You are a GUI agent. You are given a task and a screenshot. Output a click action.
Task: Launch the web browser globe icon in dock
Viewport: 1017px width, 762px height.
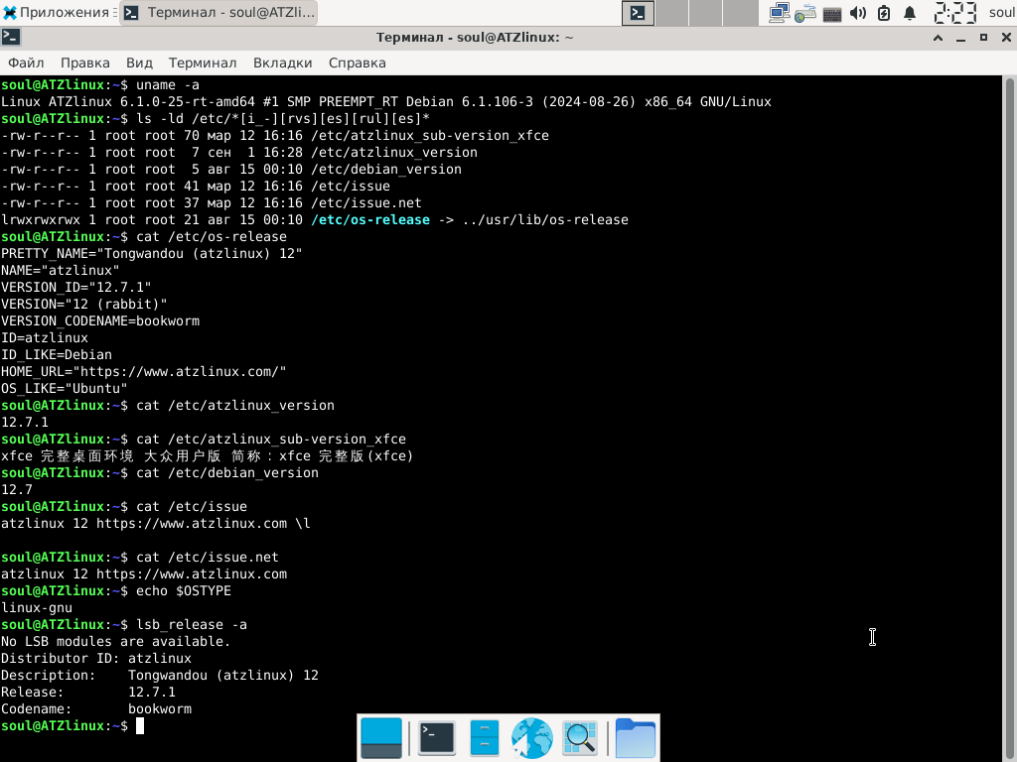click(x=532, y=738)
